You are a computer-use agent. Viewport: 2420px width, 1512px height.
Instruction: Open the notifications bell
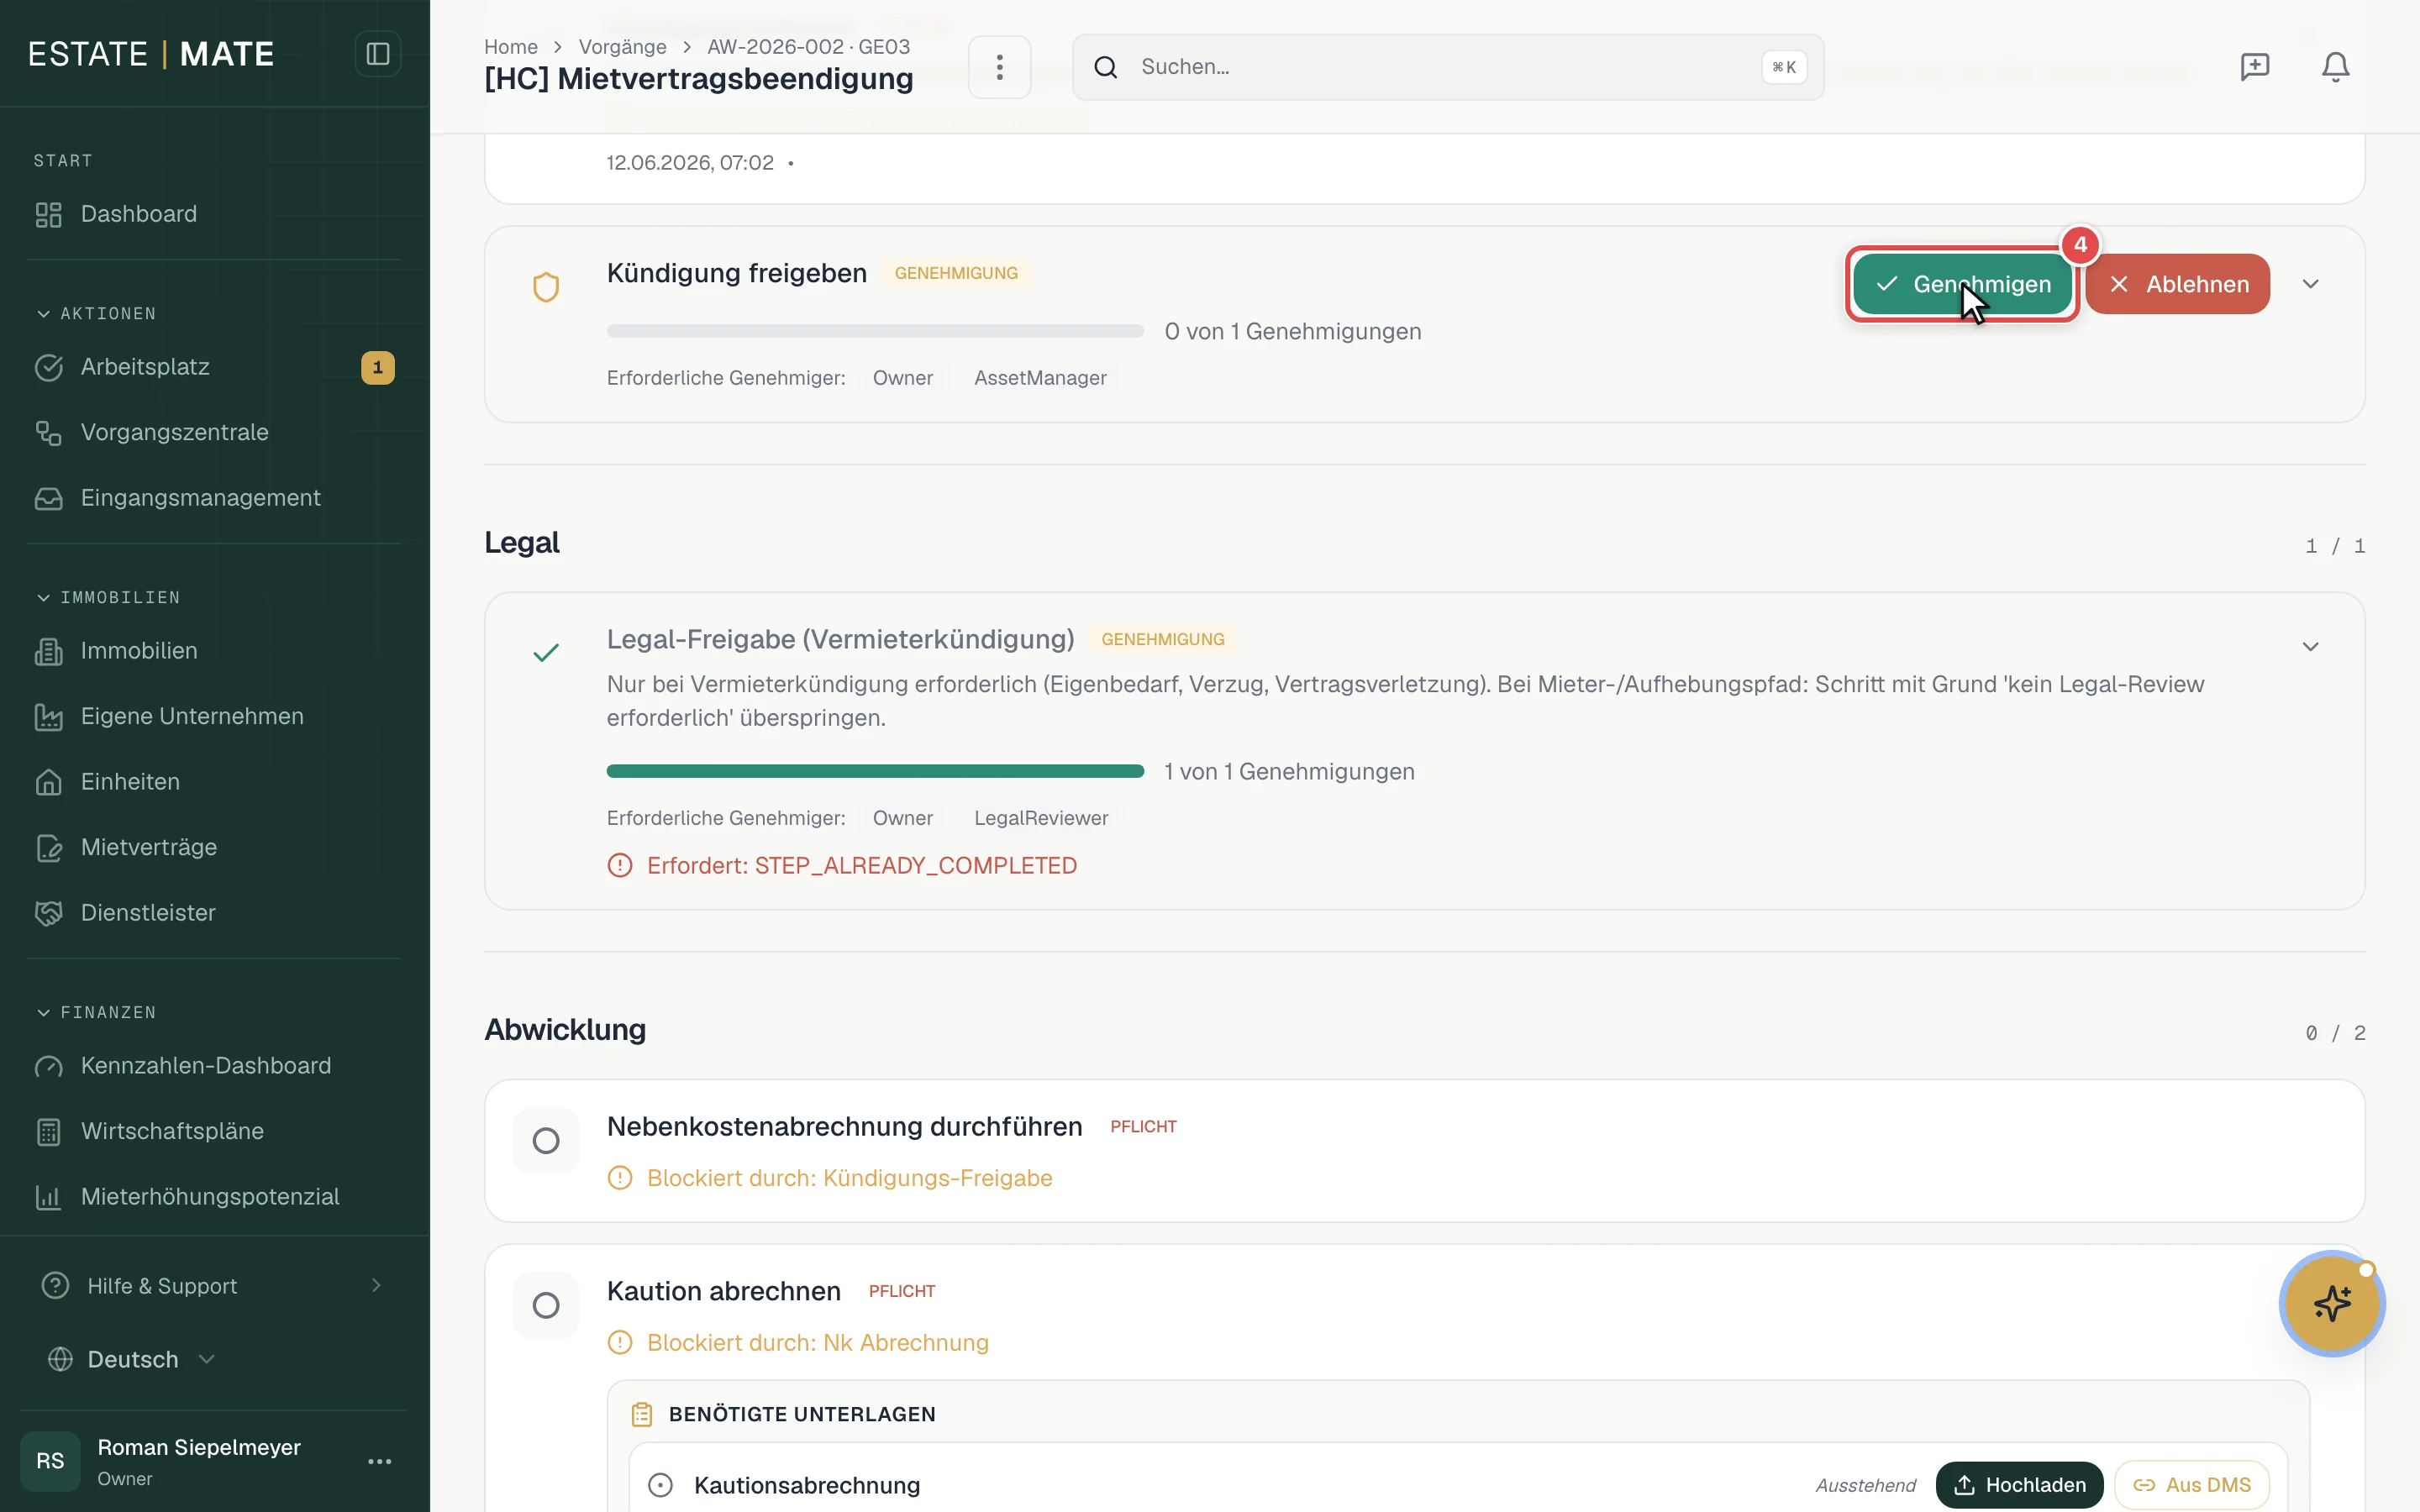point(2335,67)
